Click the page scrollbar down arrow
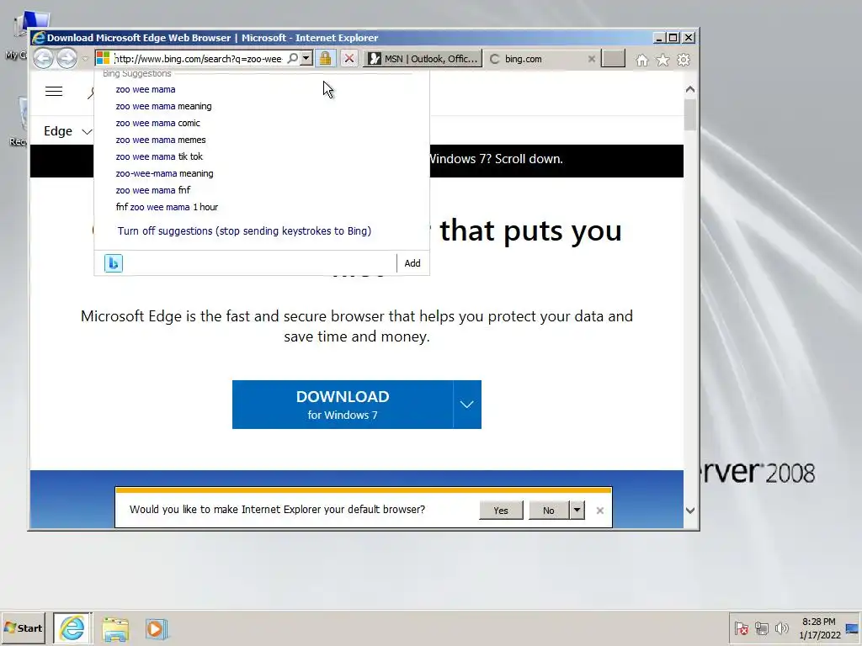 tap(690, 511)
